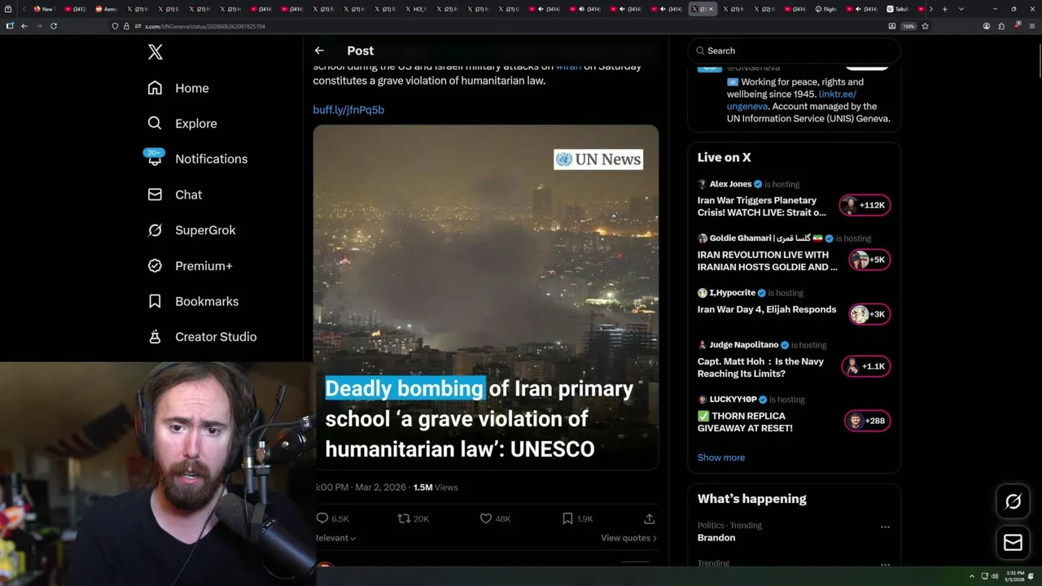Click the share post icon
The image size is (1042, 586).
coord(649,518)
